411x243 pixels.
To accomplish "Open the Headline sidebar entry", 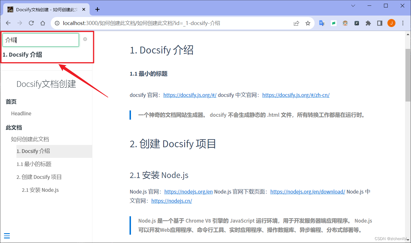I will point(21,114).
